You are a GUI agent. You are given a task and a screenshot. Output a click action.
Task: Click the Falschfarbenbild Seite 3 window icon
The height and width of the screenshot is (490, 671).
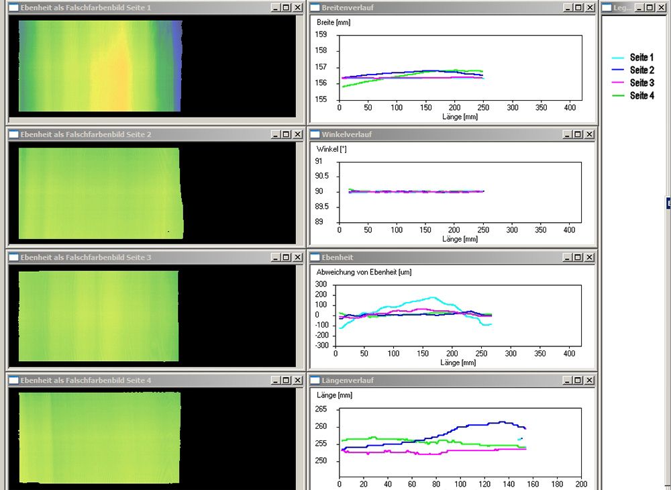coord(13,257)
